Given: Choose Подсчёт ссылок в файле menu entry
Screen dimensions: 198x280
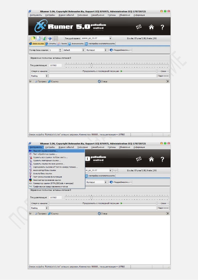Looking at the screenshot, I should click(x=57, y=151).
